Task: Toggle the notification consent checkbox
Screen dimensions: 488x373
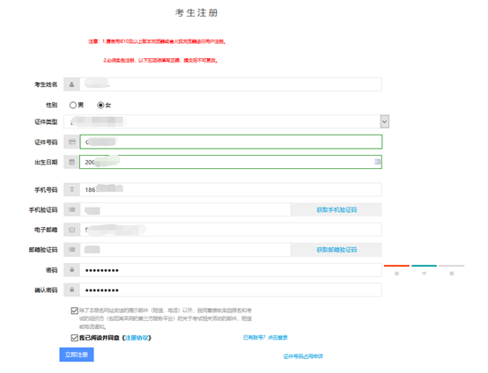Action: [x=74, y=311]
